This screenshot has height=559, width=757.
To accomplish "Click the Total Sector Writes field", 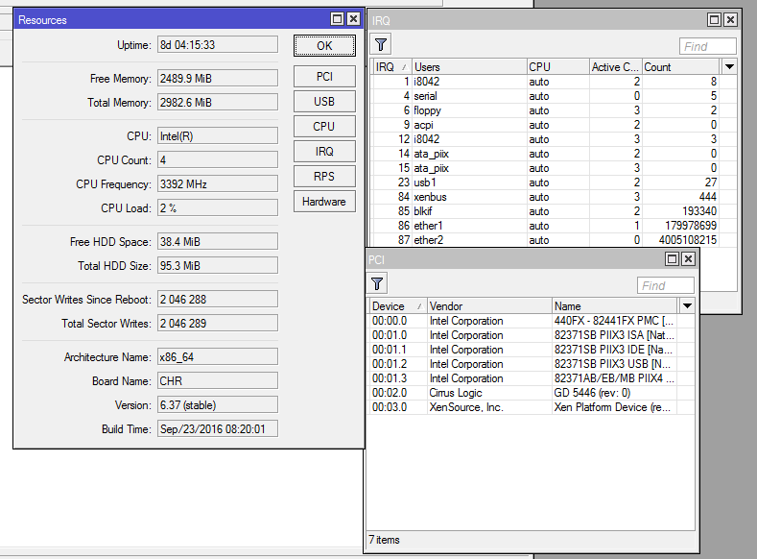I will coord(218,324).
